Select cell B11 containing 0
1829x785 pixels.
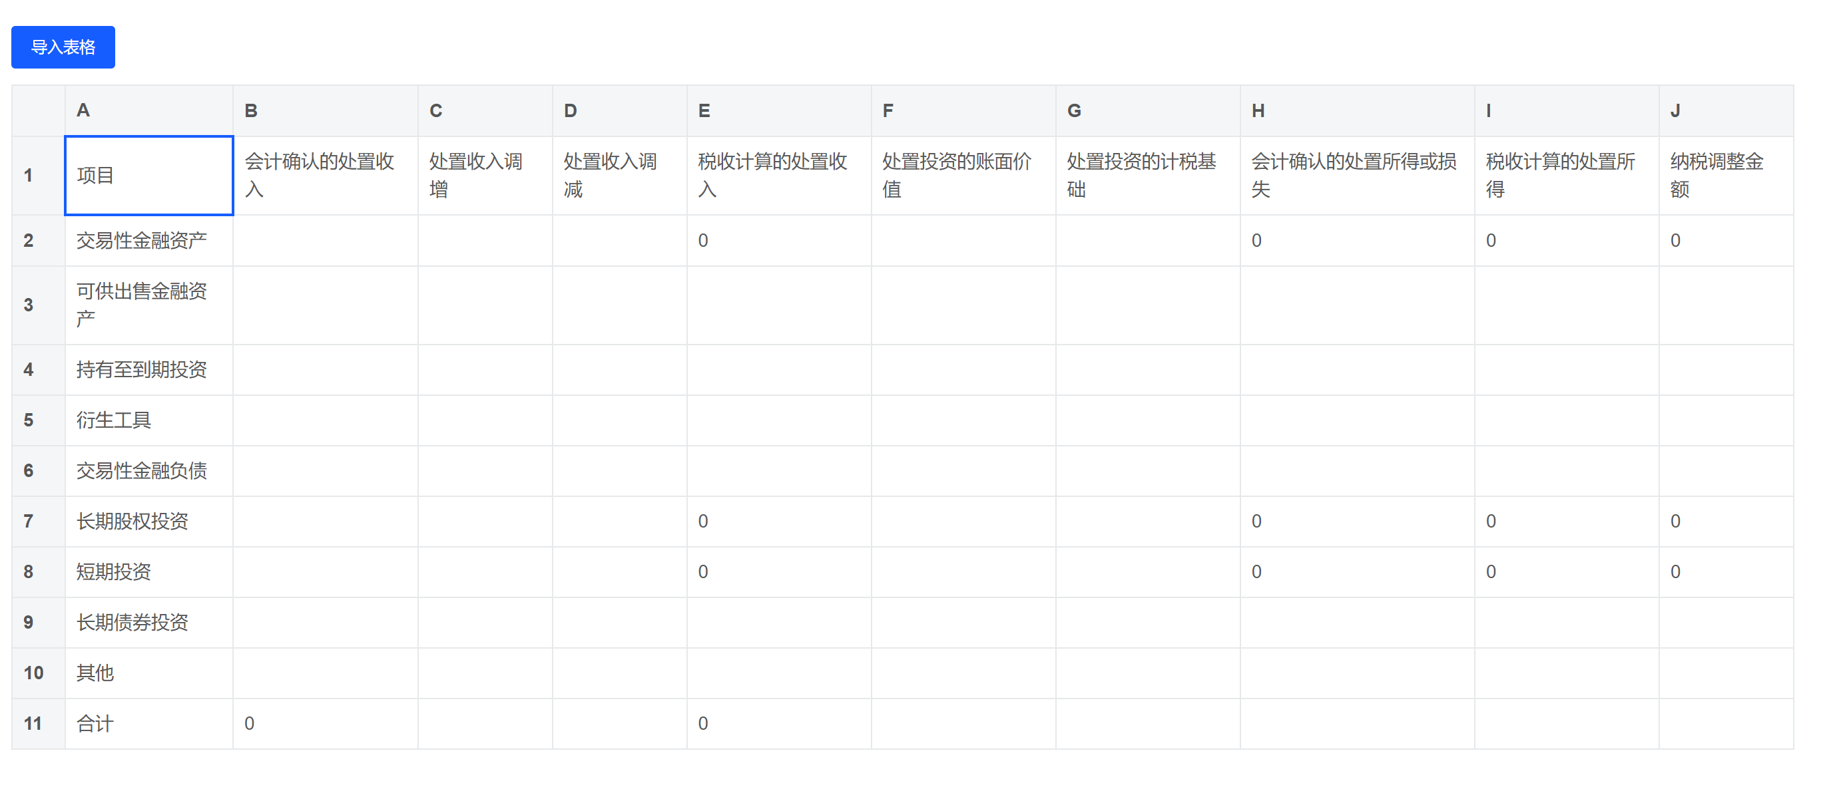[324, 723]
